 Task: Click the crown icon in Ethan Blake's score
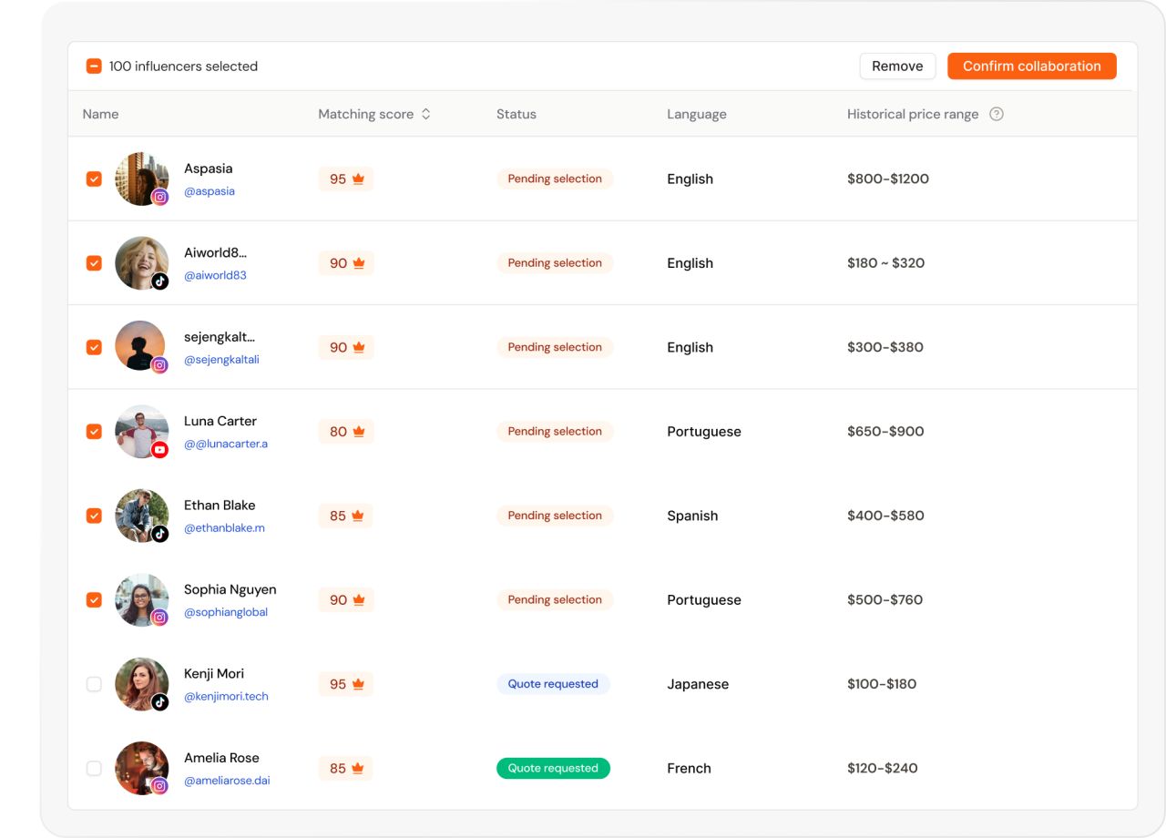point(358,516)
